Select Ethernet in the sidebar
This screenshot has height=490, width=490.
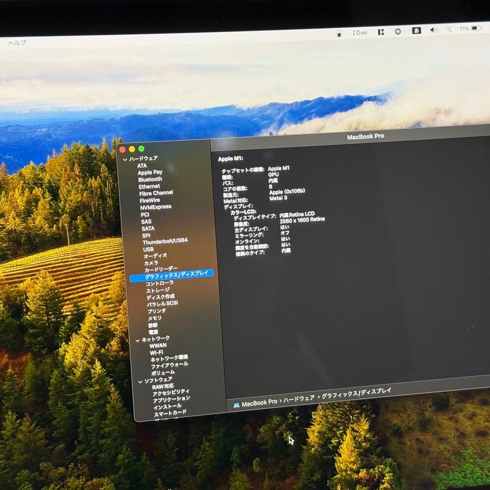pos(149,186)
